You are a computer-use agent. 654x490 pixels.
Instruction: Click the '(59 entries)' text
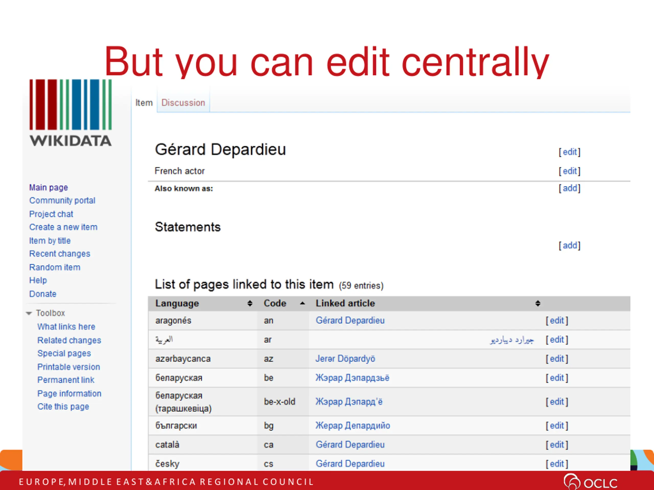click(361, 285)
